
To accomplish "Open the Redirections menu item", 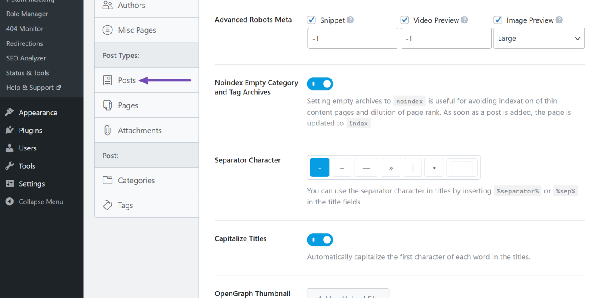I will 24,43.
